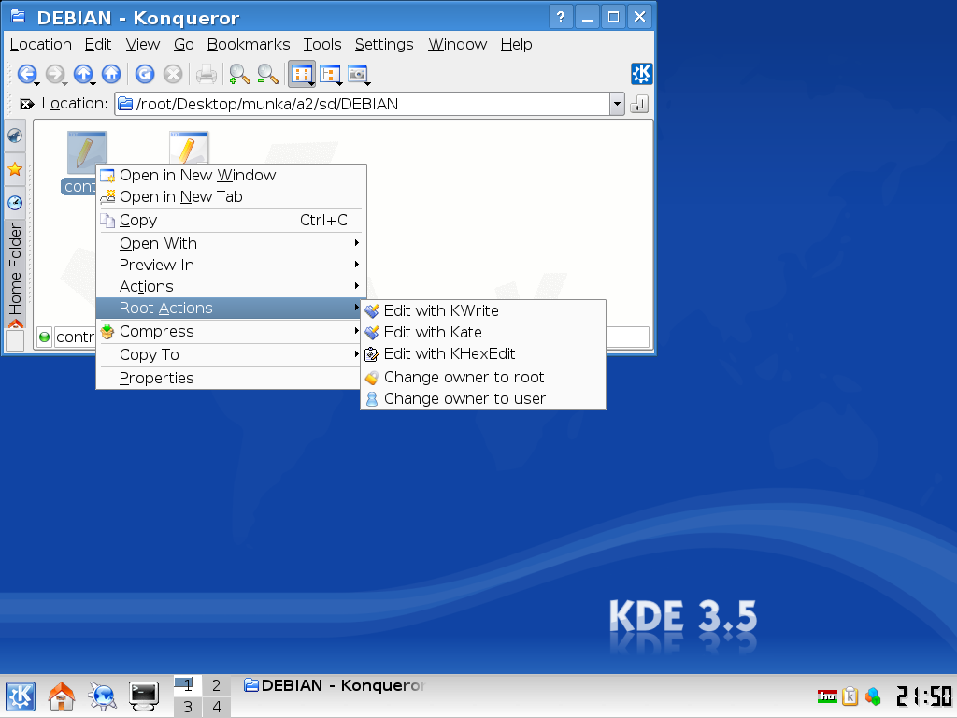Click the Hungarian keyboard layout flag
The image size is (957, 718).
point(827,696)
